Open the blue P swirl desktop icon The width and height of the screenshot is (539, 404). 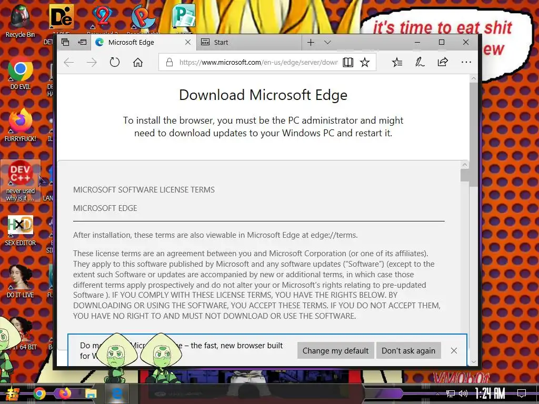tap(143, 16)
